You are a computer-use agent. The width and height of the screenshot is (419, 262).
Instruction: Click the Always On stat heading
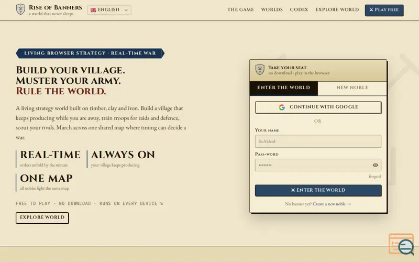point(123,155)
